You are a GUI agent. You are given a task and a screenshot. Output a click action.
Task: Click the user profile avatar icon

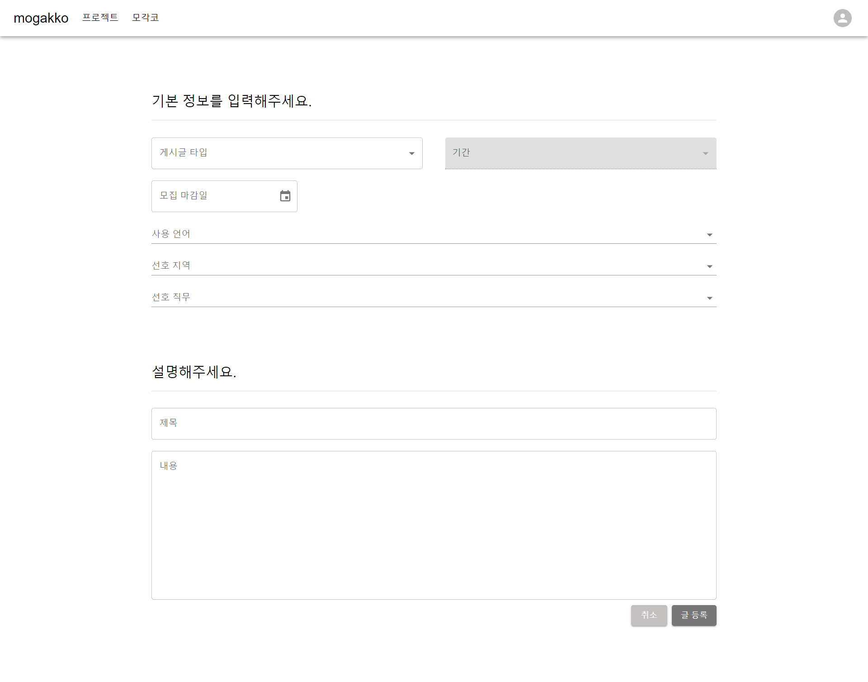click(842, 18)
